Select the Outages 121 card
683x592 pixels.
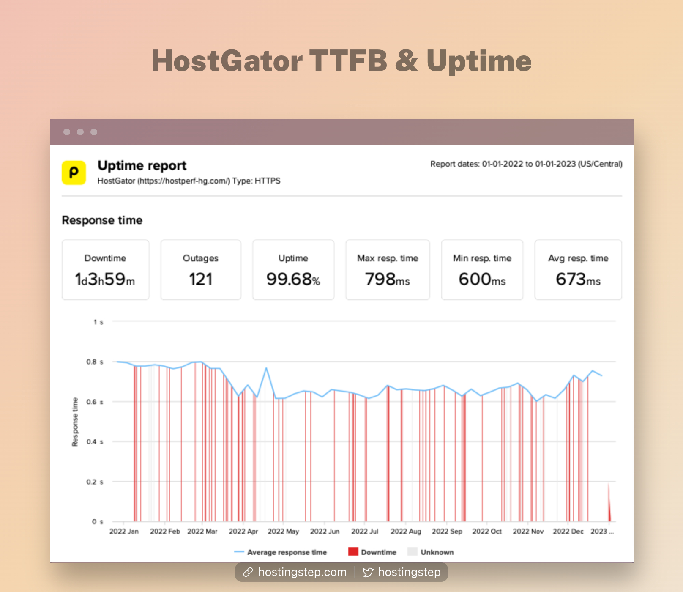click(201, 270)
